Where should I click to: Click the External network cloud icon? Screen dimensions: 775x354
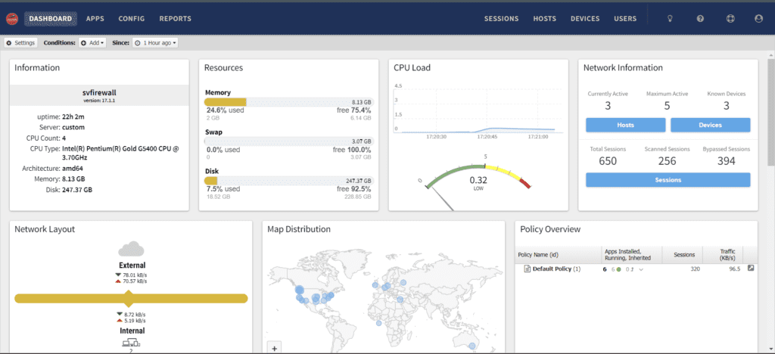point(132,249)
